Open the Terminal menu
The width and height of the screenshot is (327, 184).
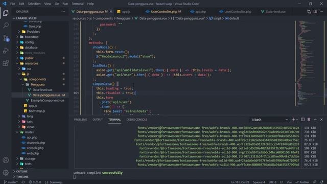[x=78, y=4]
